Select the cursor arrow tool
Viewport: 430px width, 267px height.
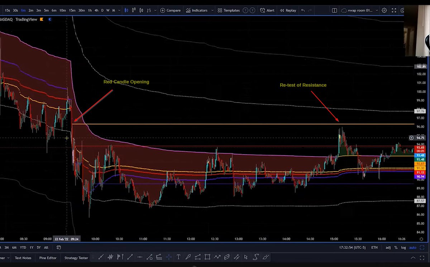click(x=245, y=257)
